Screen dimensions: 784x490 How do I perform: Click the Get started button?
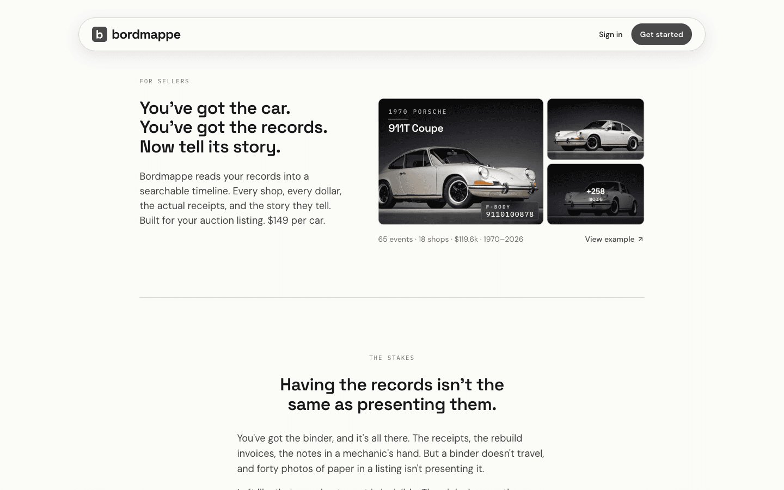coord(661,34)
